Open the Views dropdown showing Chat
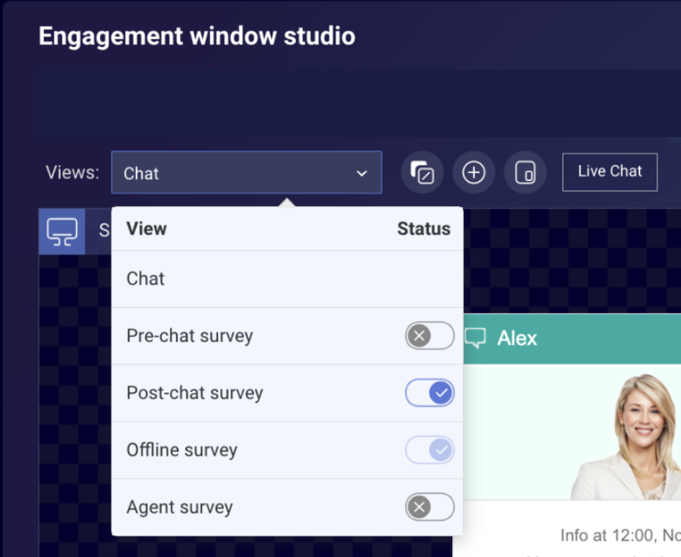681x557 pixels. coord(246,172)
